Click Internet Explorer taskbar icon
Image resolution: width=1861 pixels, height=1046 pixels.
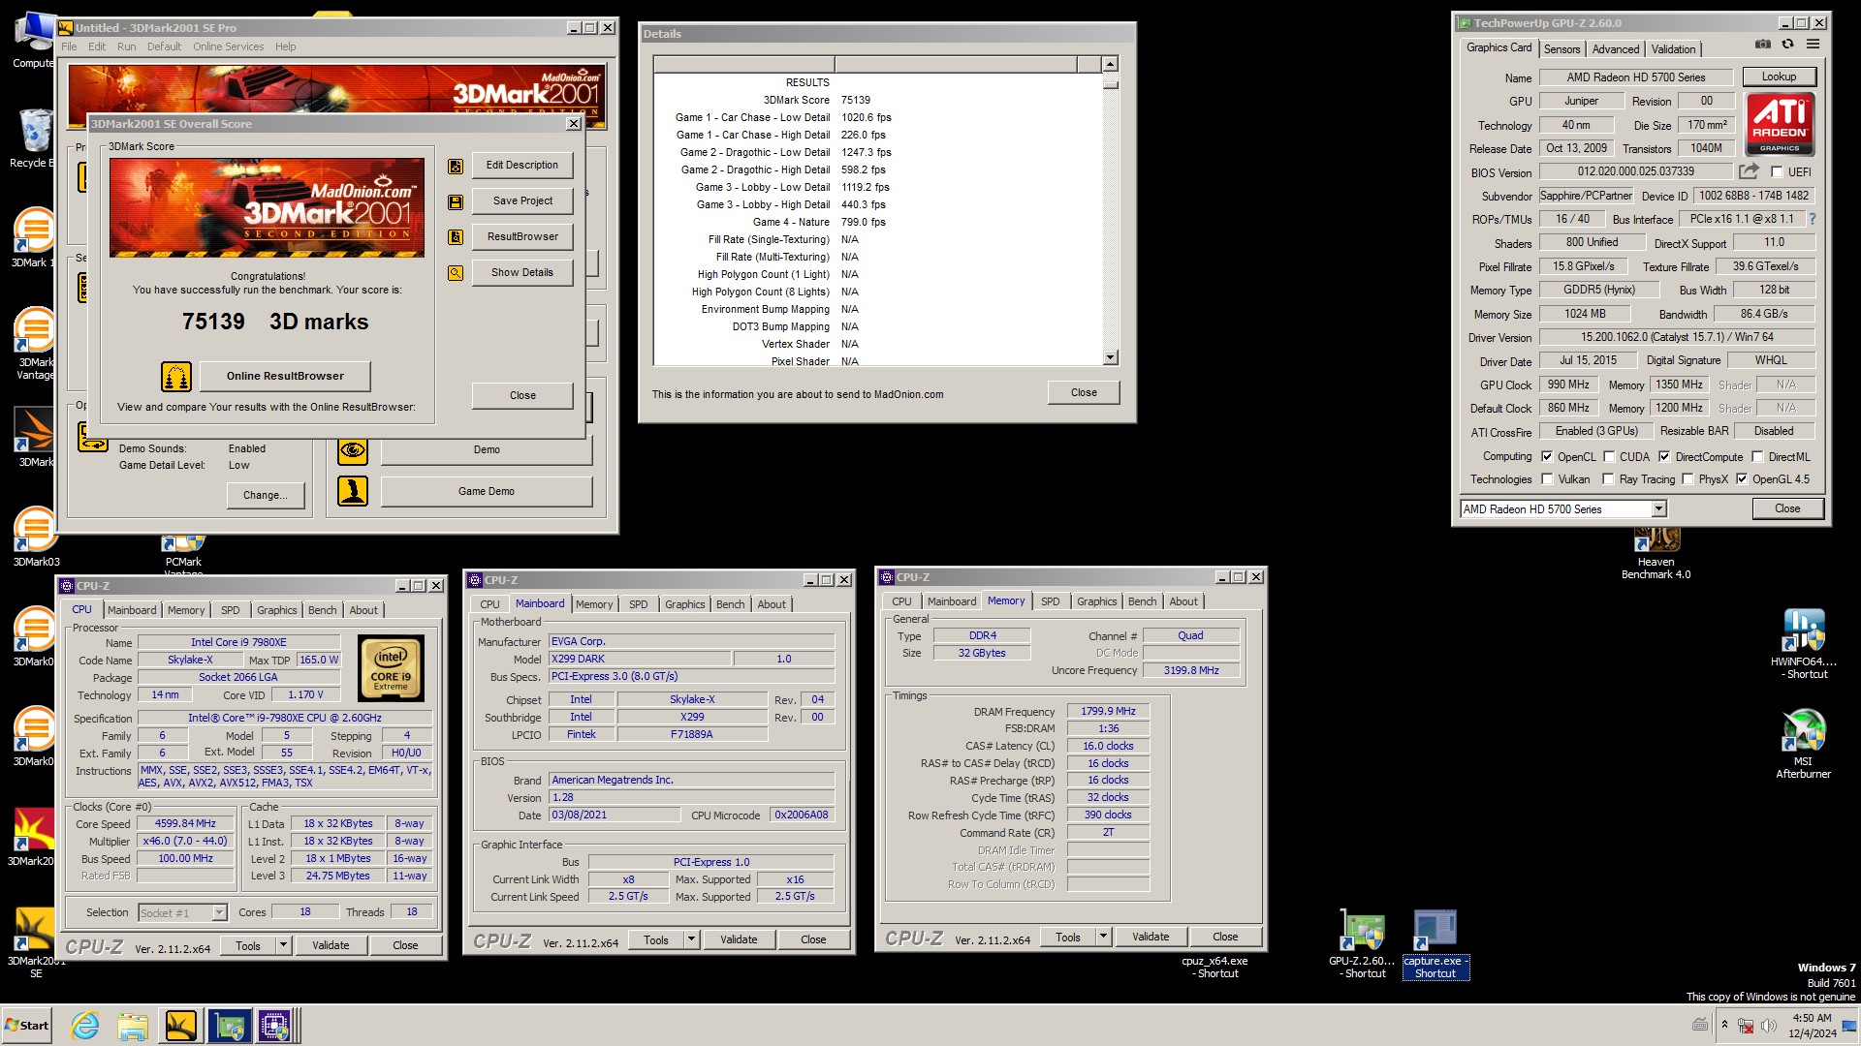[x=85, y=1025]
